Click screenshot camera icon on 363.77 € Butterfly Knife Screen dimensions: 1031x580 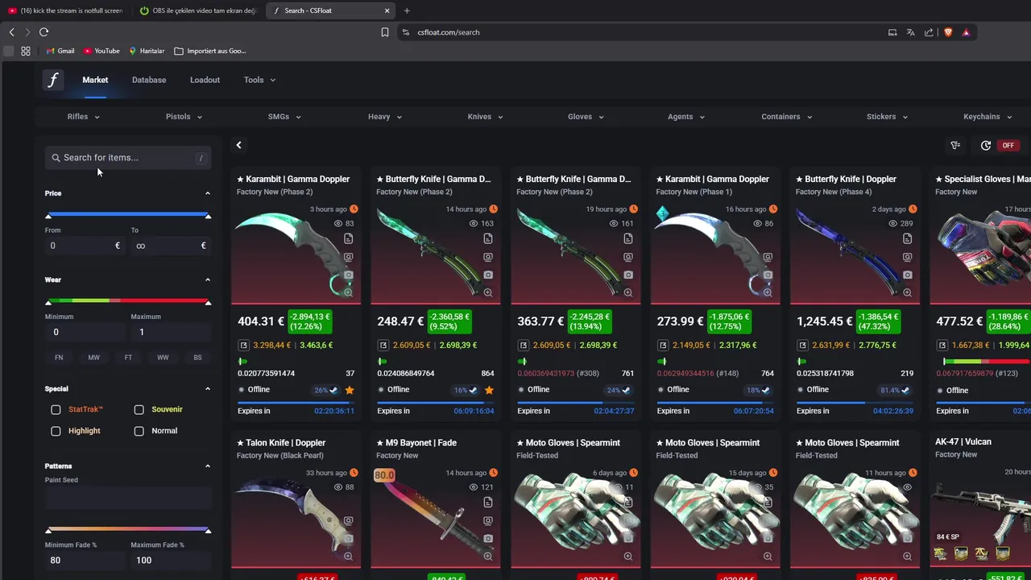(627, 275)
